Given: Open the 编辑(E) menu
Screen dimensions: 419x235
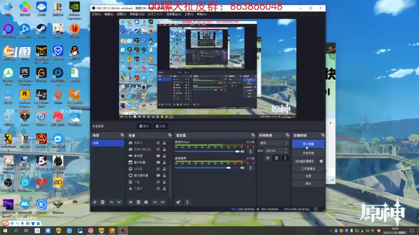Looking at the screenshot, I should point(108,14).
